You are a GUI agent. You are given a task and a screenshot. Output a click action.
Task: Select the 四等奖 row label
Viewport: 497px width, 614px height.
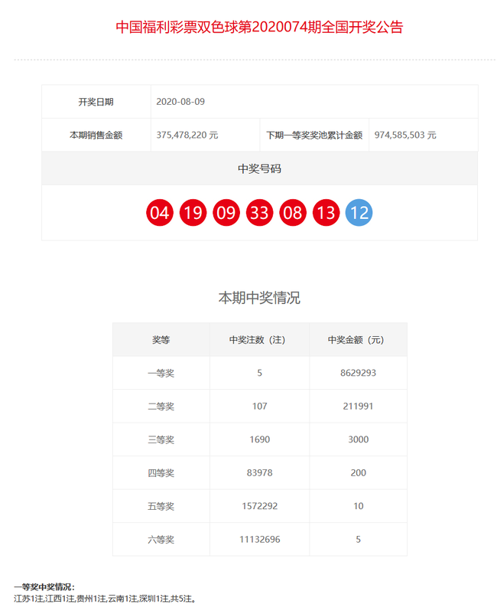point(161,473)
